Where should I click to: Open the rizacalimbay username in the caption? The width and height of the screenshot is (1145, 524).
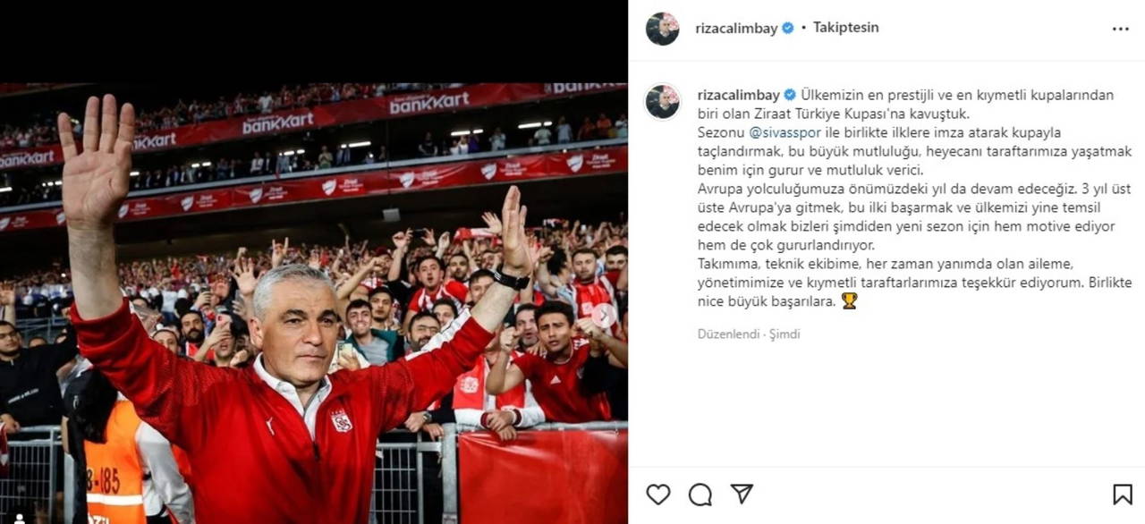click(739, 95)
